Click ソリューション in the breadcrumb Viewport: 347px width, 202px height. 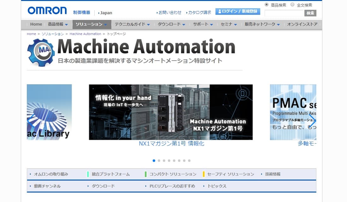click(x=53, y=34)
